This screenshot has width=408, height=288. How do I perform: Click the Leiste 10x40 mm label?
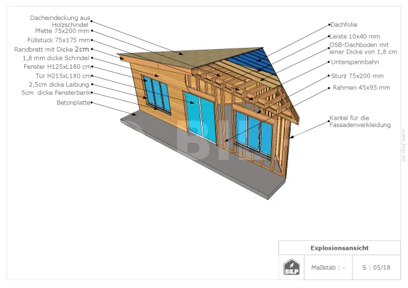354,37
